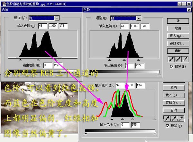The height and width of the screenshot is (142, 193).
Task: Click white output slider in green Levels
Action: pos(159,74)
